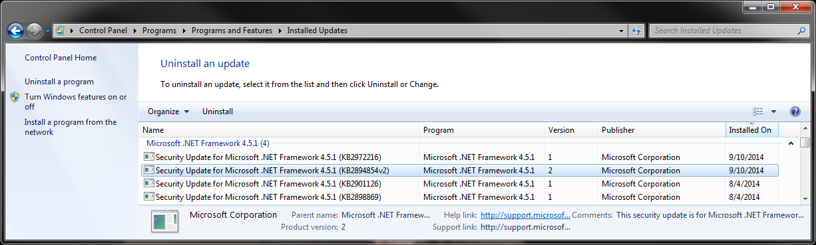Select the KB2972216 update icon
This screenshot has width=816, height=245.
click(x=148, y=157)
